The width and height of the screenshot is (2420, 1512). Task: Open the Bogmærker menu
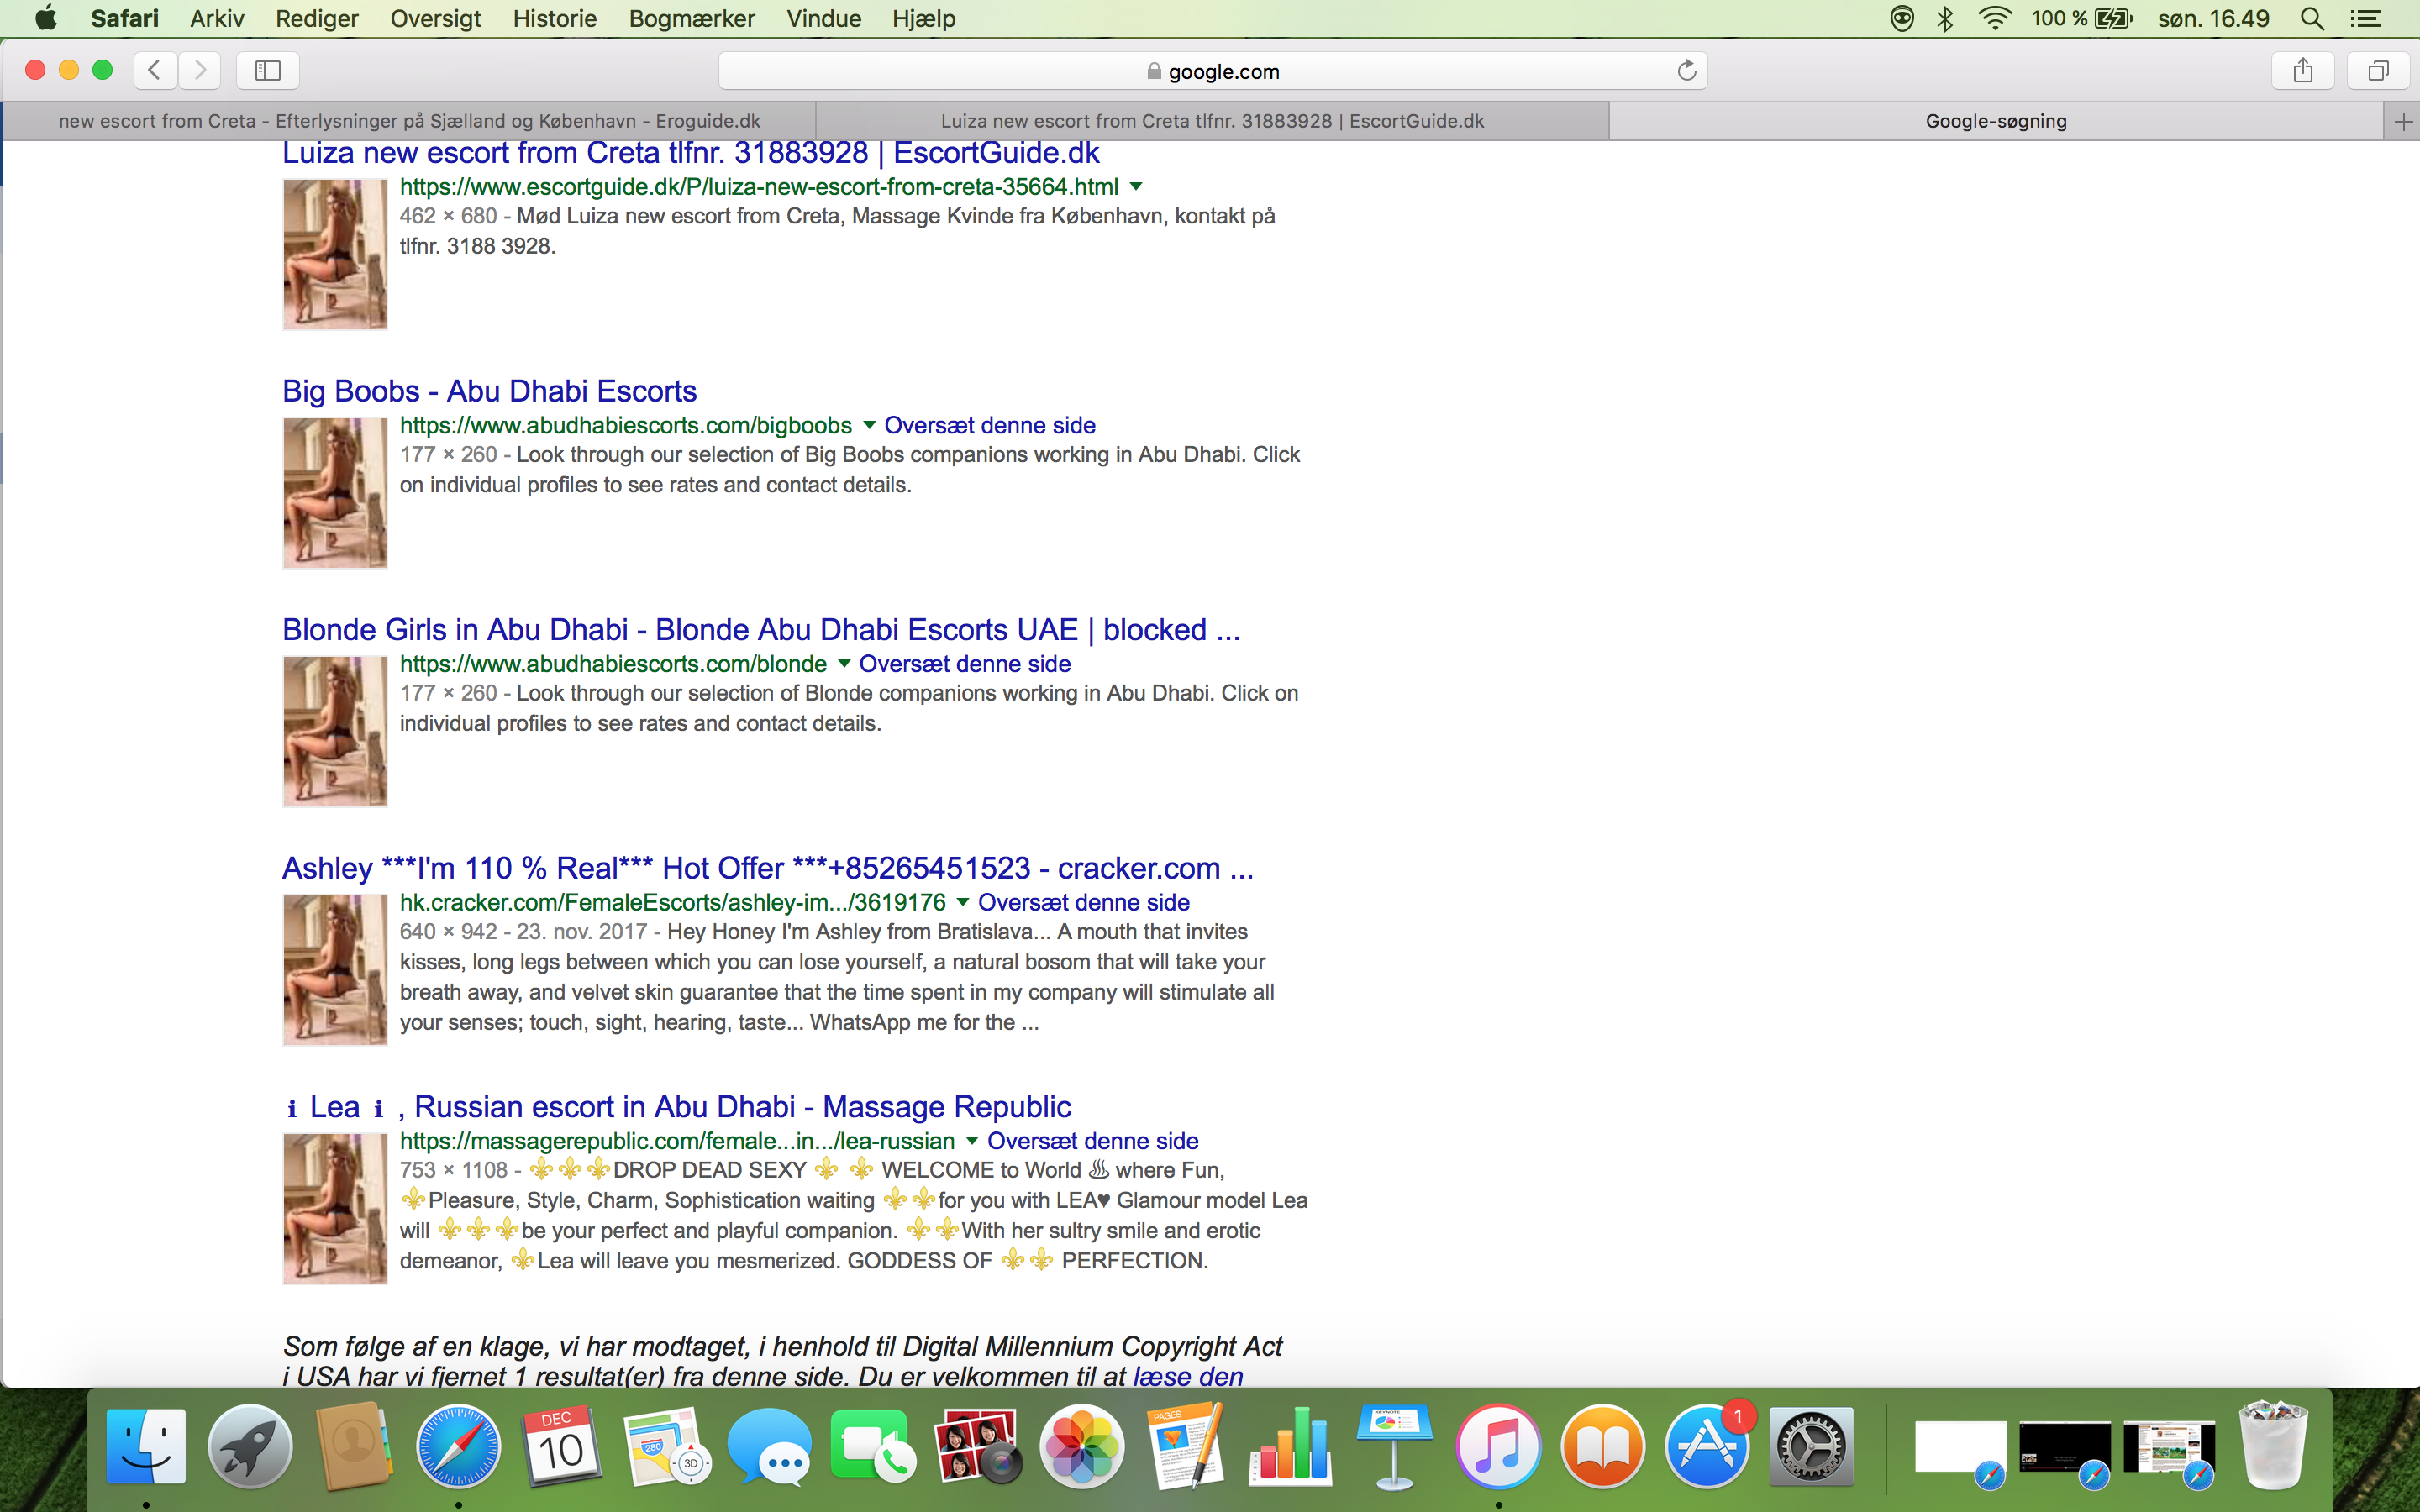[691, 18]
